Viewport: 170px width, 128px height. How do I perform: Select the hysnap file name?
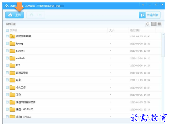tap(20, 44)
